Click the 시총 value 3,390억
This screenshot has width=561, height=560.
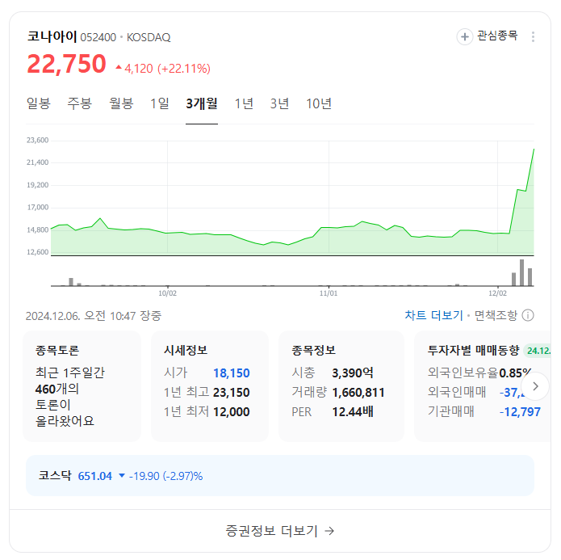[x=353, y=373]
